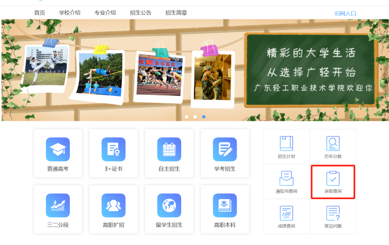Open the 自主招生 calendar icon

169,149
